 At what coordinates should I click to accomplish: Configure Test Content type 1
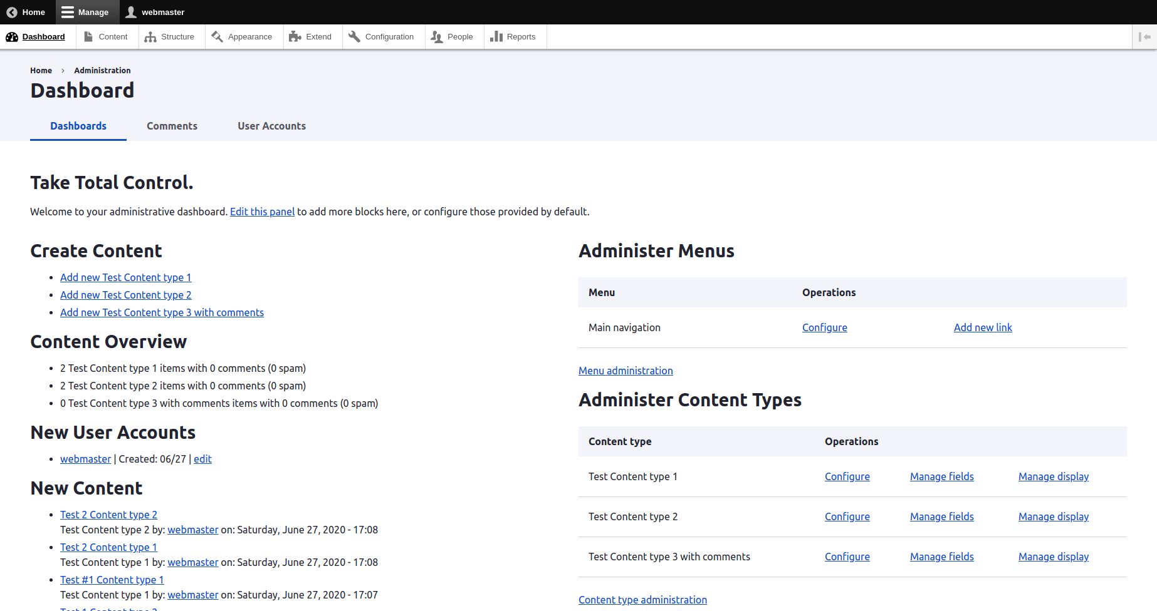(x=847, y=476)
